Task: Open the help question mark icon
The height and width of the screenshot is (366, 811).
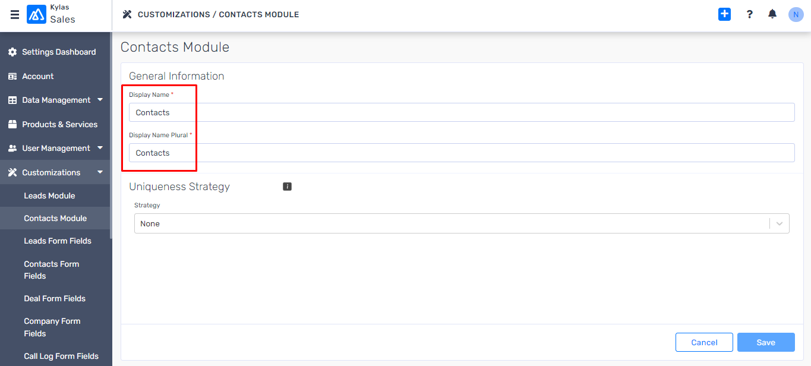Action: (749, 14)
